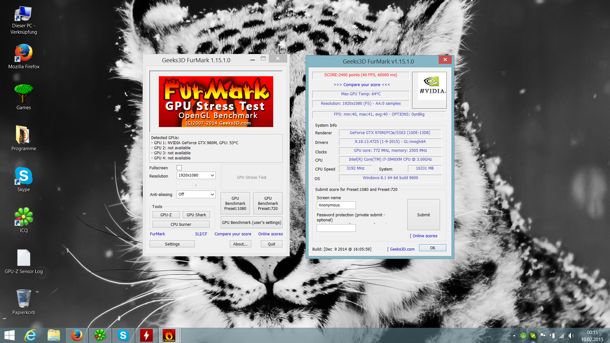Click ICQ flower icon in system tray

(x=523, y=336)
